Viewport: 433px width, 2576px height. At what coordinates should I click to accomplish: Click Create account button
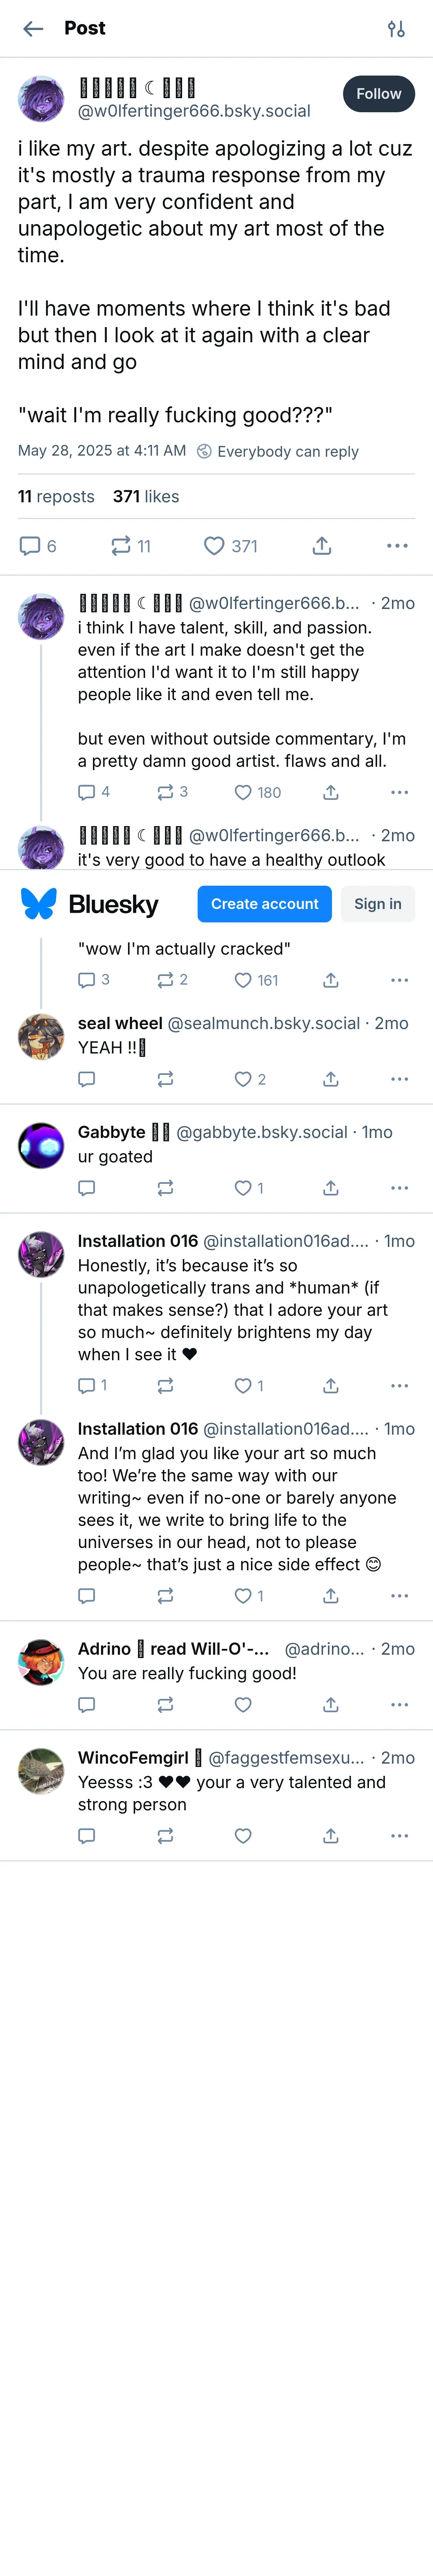click(264, 904)
